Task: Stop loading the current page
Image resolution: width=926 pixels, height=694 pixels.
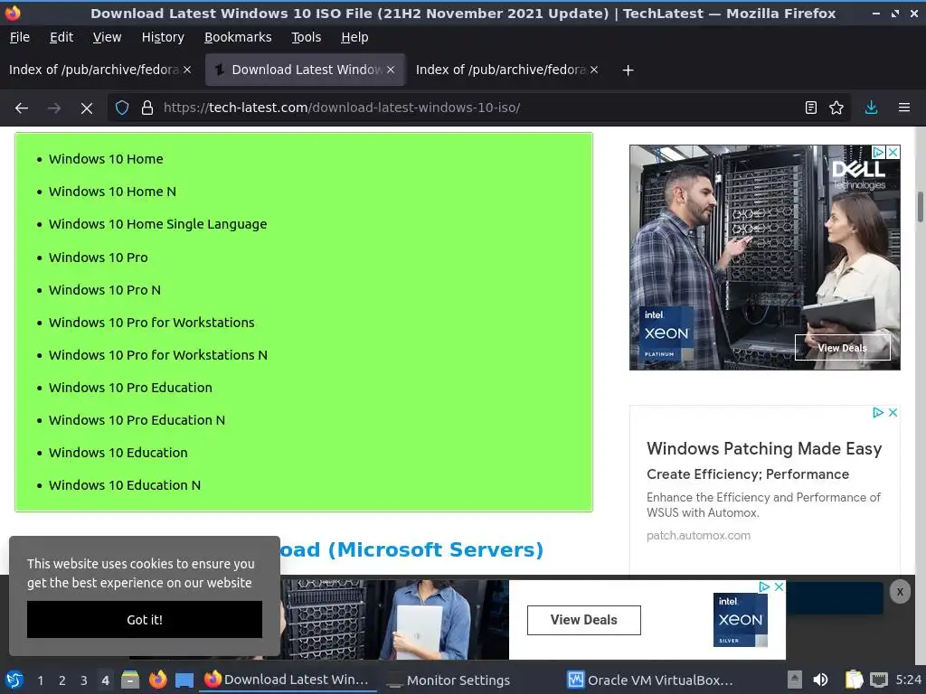Action: pos(86,108)
